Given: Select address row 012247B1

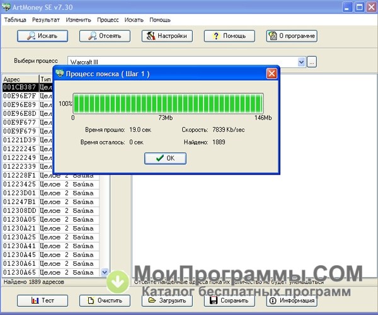Looking at the screenshot, I should click(x=50, y=202).
